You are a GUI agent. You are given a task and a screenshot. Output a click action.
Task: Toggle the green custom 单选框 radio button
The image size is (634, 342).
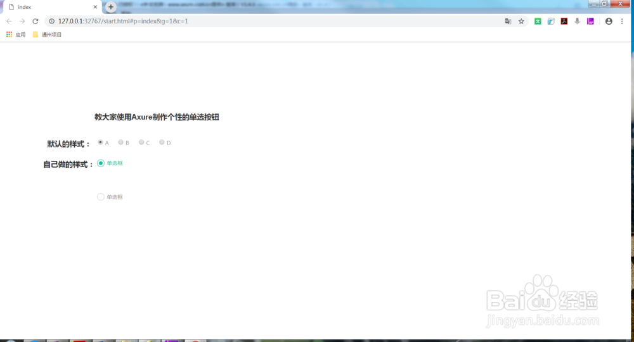[101, 163]
